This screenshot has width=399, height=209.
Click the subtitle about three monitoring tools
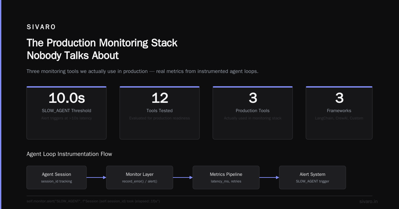click(142, 71)
